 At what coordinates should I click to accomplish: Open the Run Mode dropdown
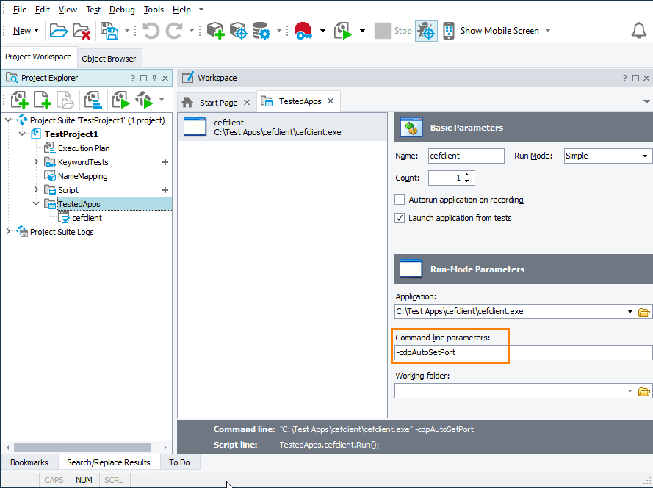click(645, 156)
